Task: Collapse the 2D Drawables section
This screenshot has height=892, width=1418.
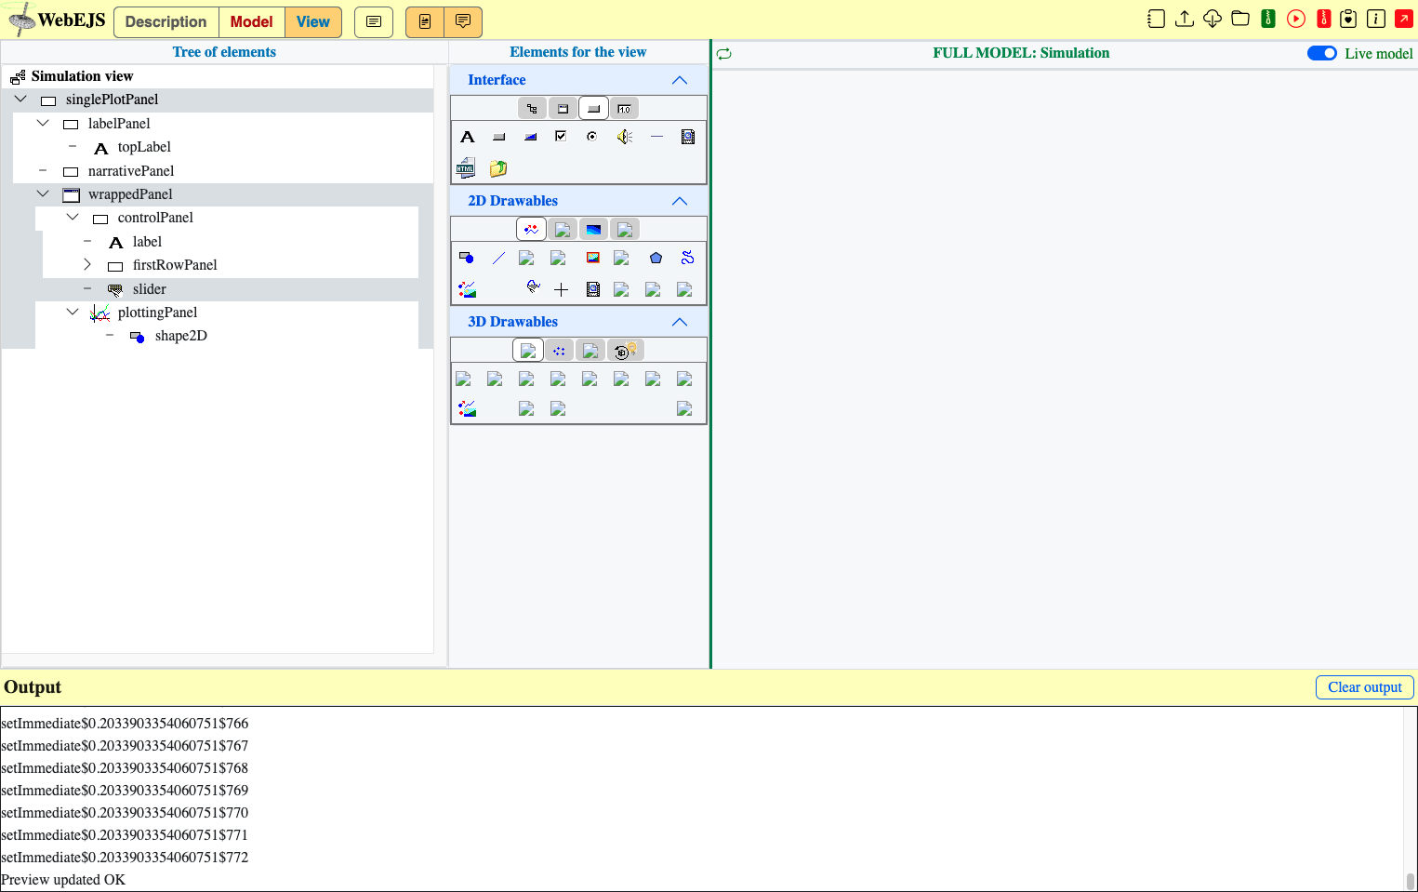Action: click(x=680, y=201)
